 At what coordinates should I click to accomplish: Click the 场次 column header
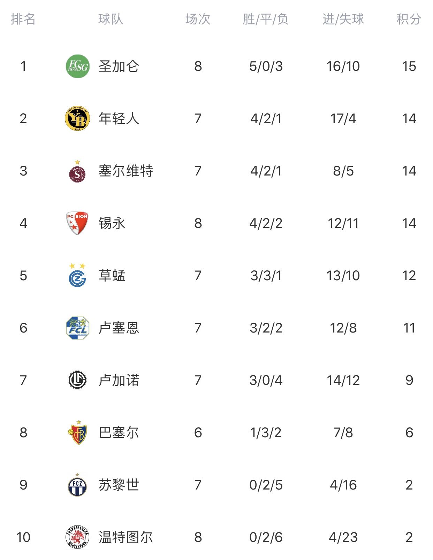pyautogui.click(x=198, y=19)
